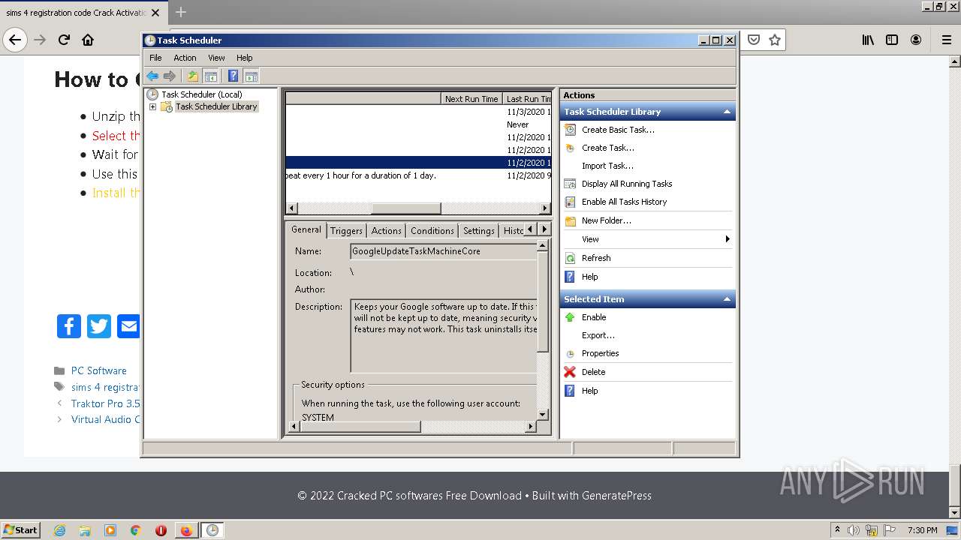Click task list scroll right arrow
Screen dimensions: 961x540
(546, 208)
